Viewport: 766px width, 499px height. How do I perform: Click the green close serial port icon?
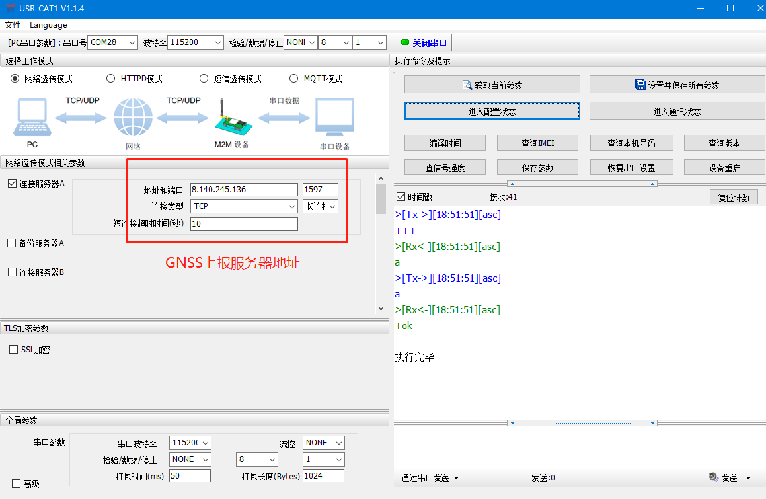[x=405, y=42]
